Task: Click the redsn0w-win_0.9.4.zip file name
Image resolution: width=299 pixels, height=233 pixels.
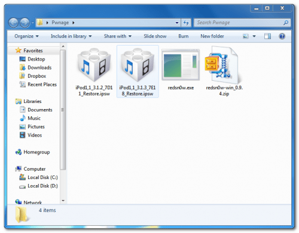Action: pyautogui.click(x=224, y=90)
